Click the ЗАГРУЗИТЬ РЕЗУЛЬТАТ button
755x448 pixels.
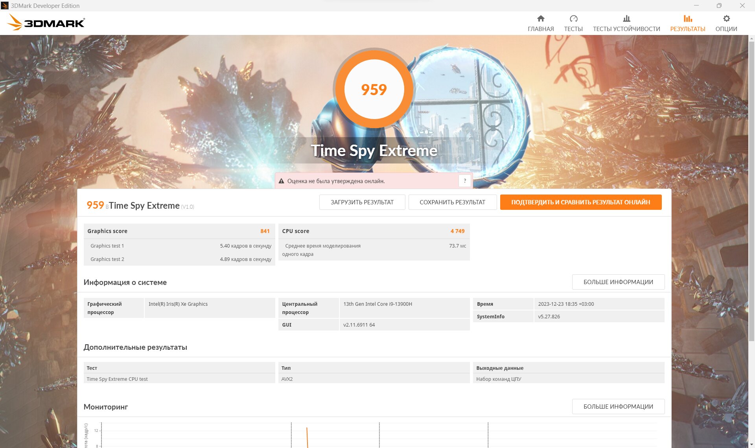[x=362, y=202]
